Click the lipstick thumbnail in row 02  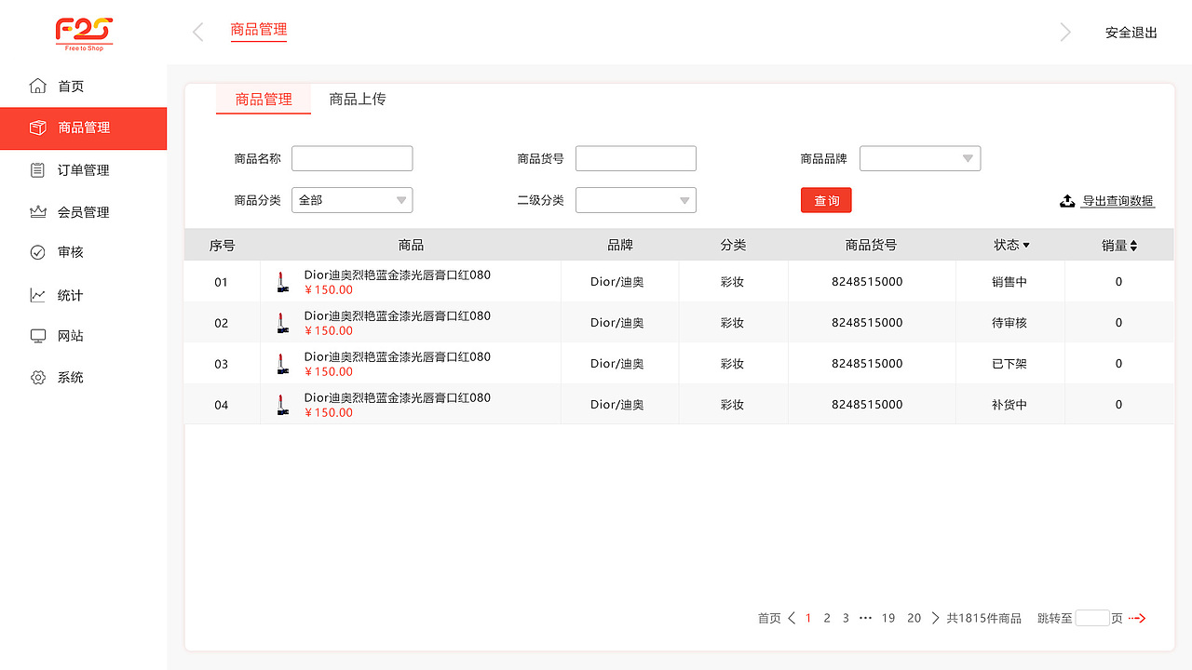282,323
